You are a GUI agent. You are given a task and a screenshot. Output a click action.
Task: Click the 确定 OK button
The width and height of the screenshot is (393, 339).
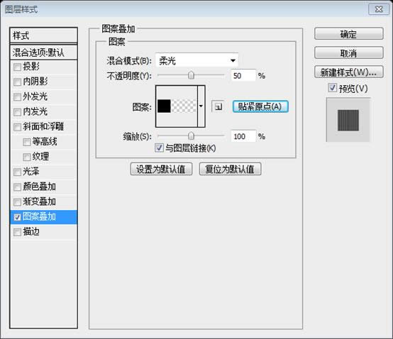pyautogui.click(x=348, y=34)
